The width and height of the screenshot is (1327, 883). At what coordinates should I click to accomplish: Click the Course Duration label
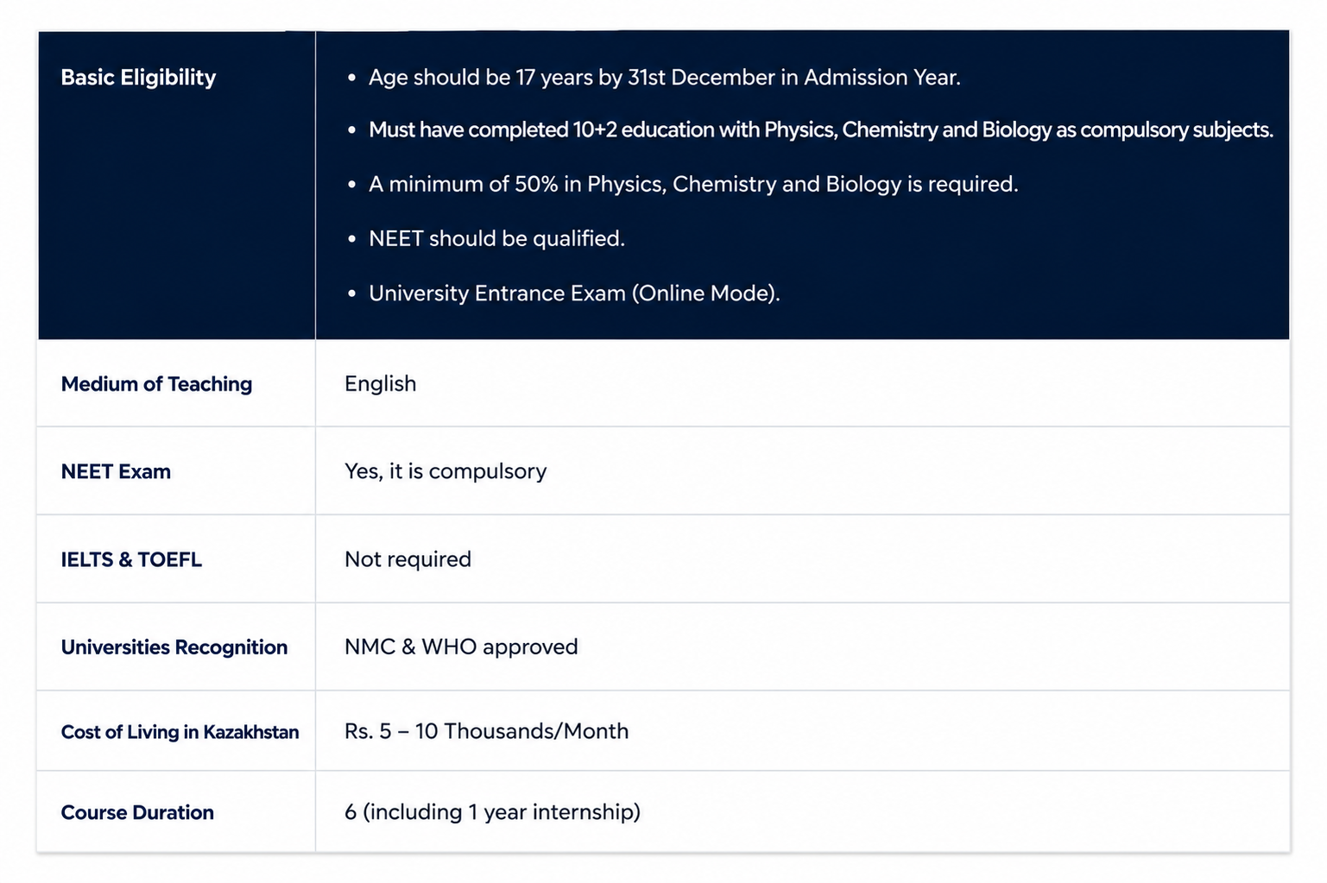coord(137,812)
